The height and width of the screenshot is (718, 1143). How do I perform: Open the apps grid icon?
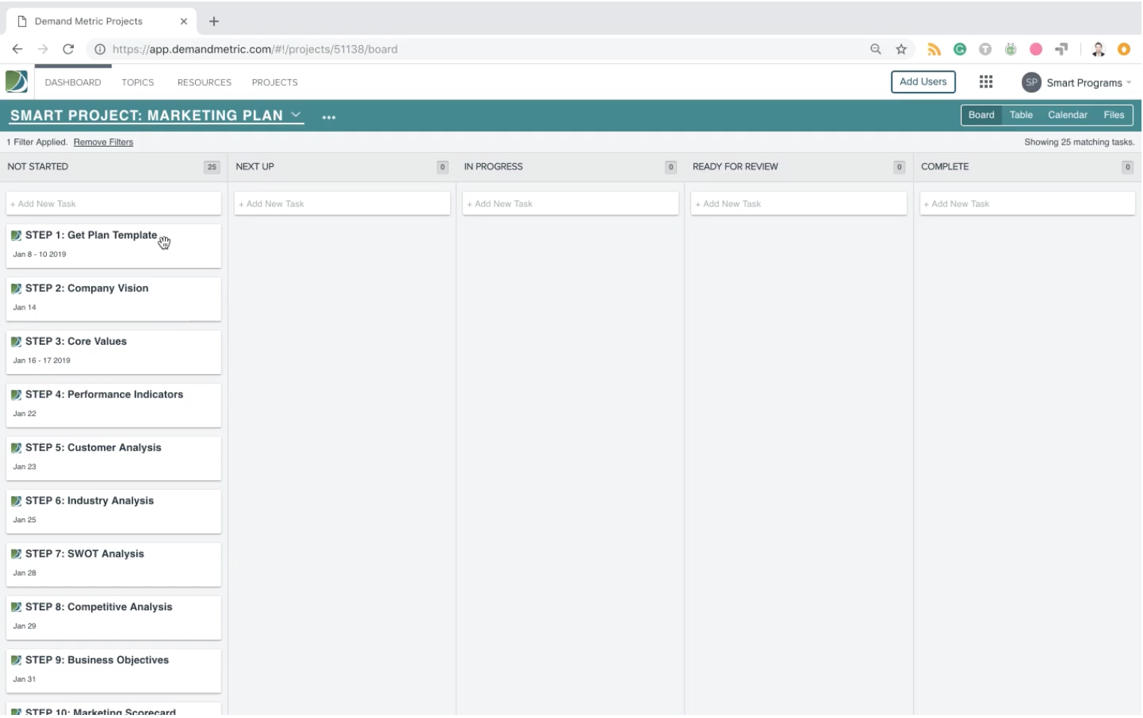(986, 82)
